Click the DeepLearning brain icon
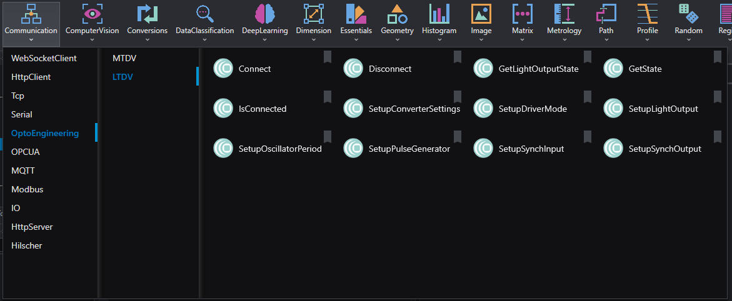The image size is (732, 301). pos(264,14)
